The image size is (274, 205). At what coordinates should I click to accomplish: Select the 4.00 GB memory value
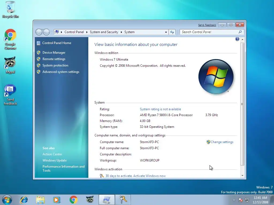coord(145,121)
